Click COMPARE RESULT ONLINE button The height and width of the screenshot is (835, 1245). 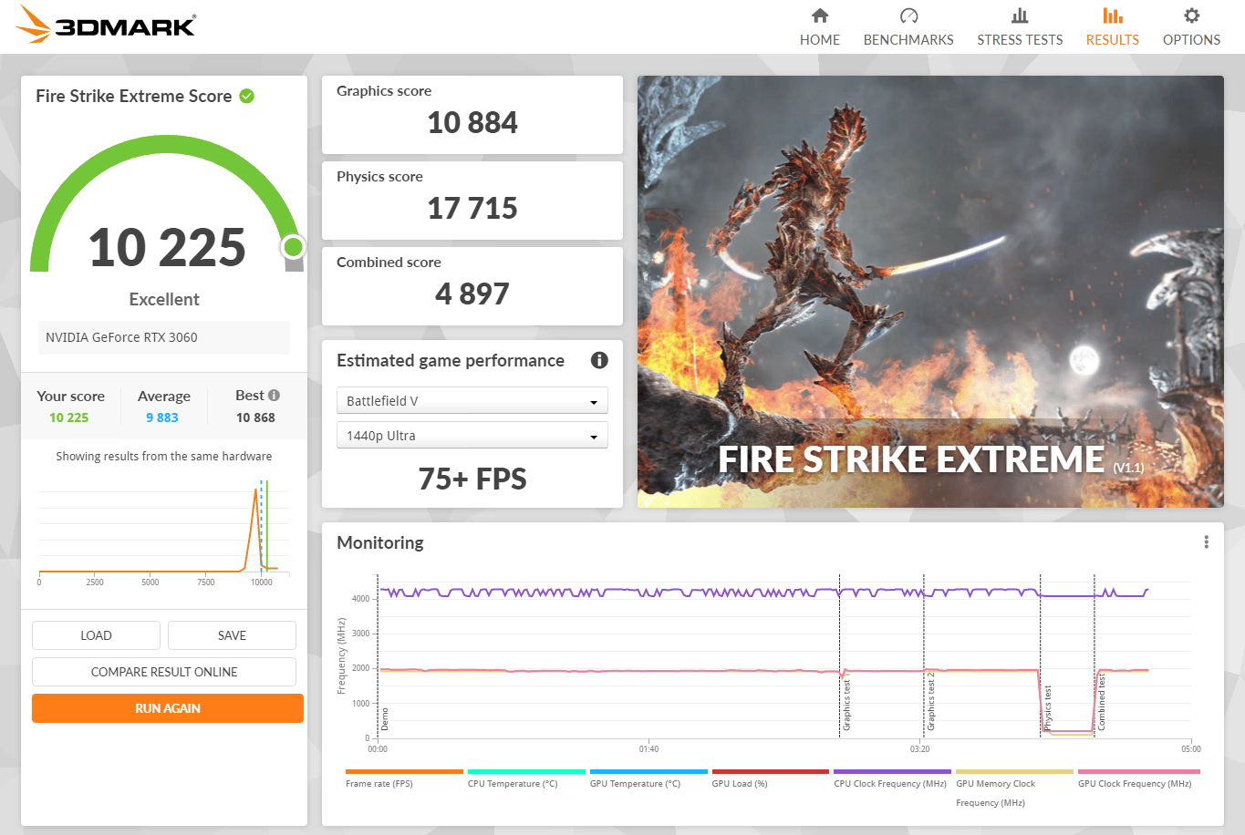click(x=164, y=672)
